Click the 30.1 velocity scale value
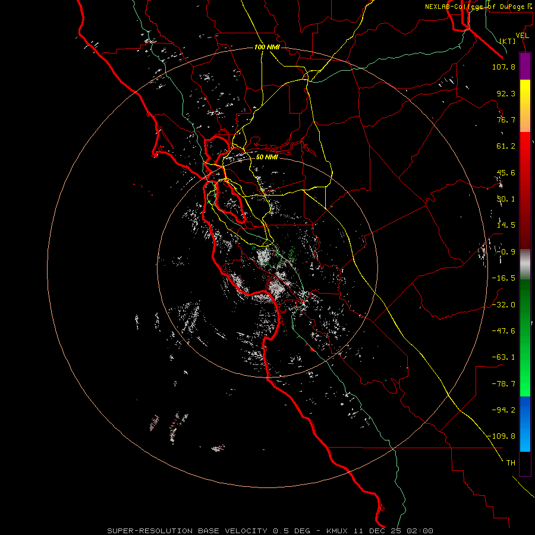Viewport: 535px width, 535px height. (506, 199)
